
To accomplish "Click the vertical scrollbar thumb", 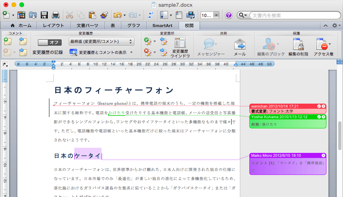I will 339,136.
